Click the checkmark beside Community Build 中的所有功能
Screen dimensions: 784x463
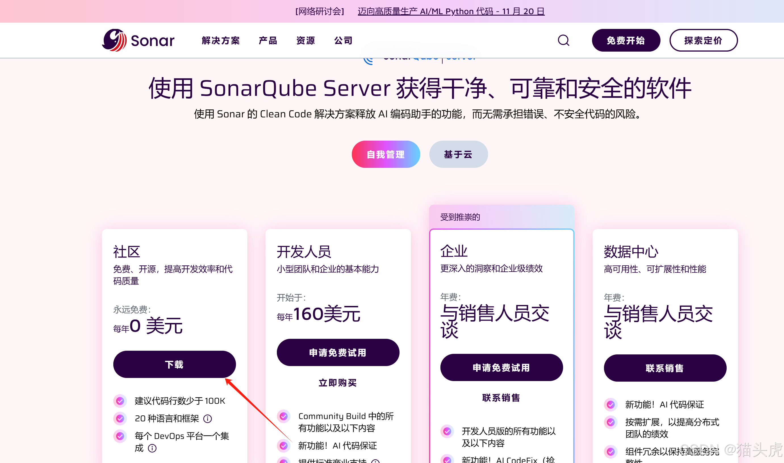coord(283,416)
